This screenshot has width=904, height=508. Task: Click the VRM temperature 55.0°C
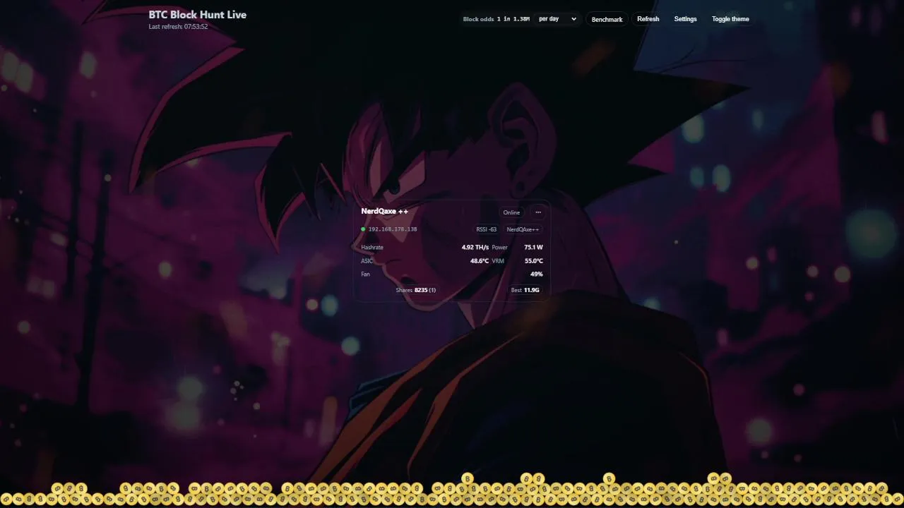click(534, 261)
